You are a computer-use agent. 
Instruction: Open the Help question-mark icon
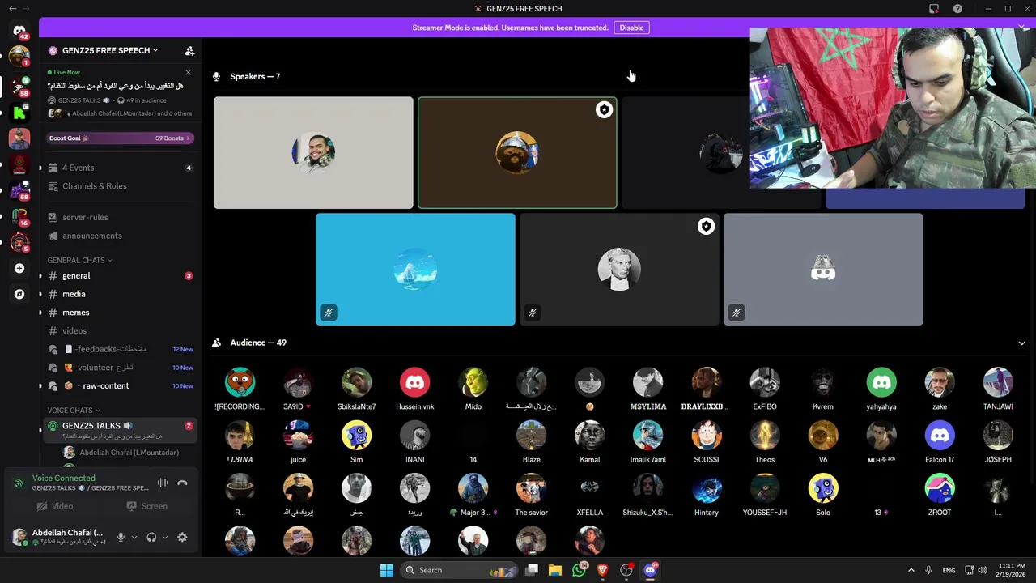957,8
